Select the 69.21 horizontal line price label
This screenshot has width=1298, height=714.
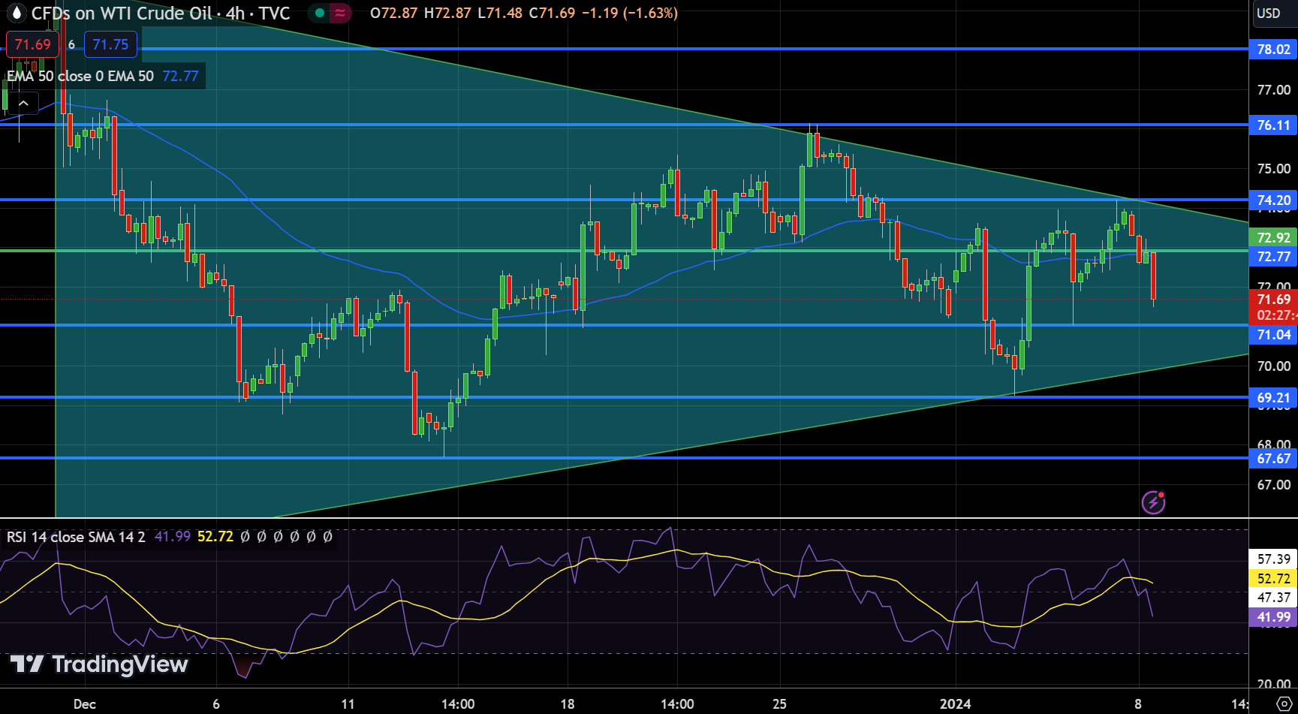click(x=1273, y=398)
